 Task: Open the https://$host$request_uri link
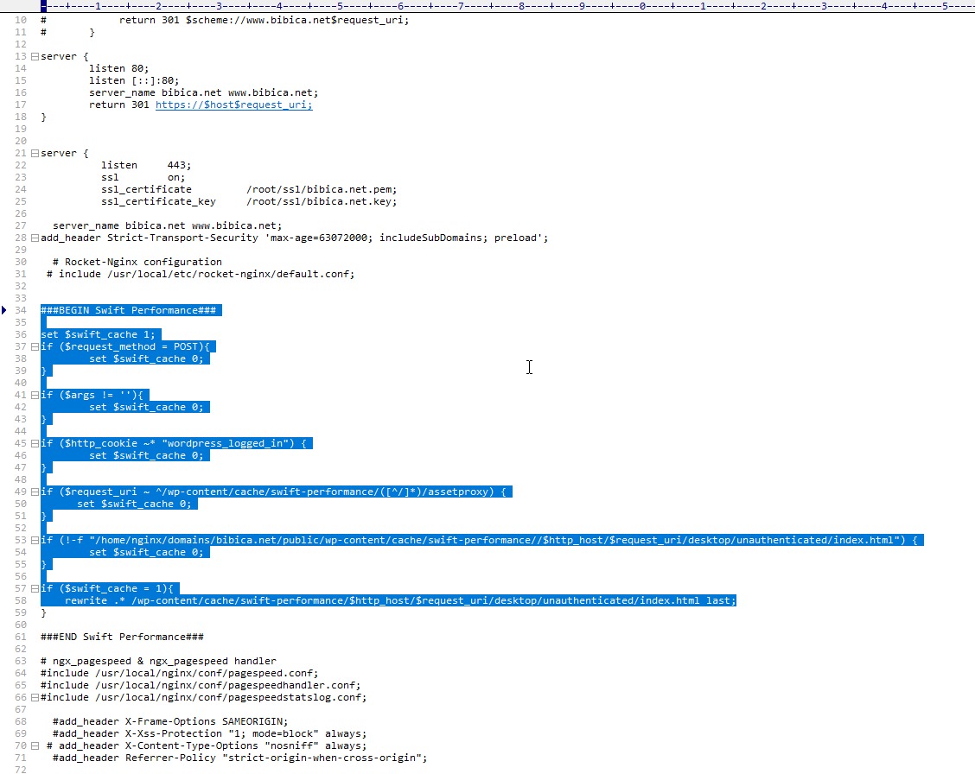pos(233,105)
